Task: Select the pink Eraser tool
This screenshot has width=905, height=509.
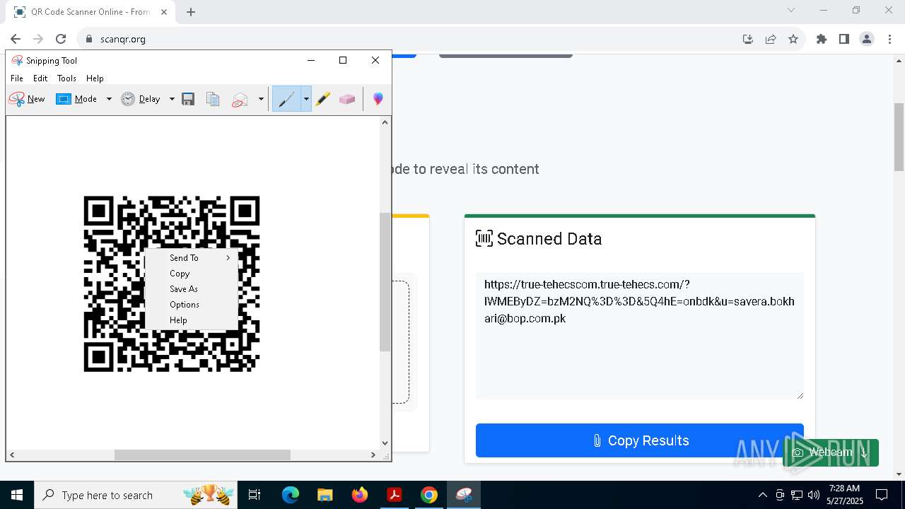Action: coord(347,99)
